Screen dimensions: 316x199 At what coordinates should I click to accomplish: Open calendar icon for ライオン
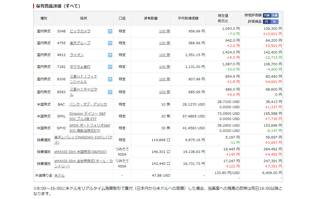(110, 55)
